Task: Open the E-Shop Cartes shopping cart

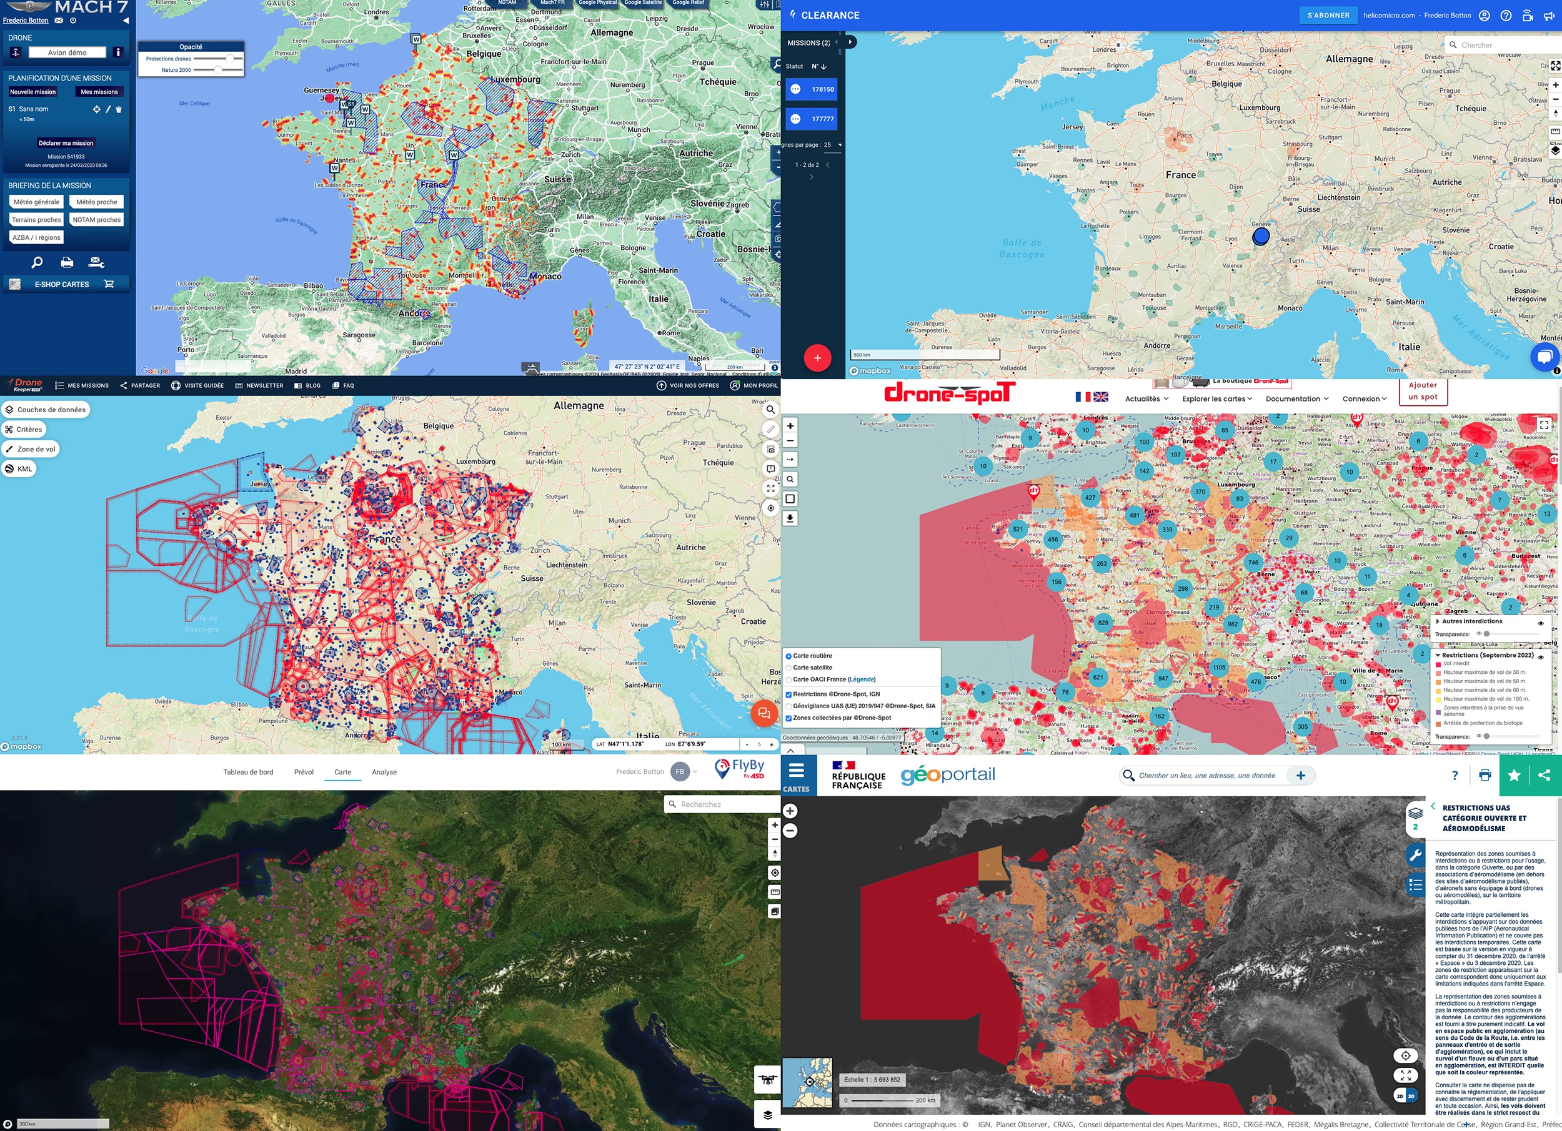Action: pyautogui.click(x=109, y=284)
